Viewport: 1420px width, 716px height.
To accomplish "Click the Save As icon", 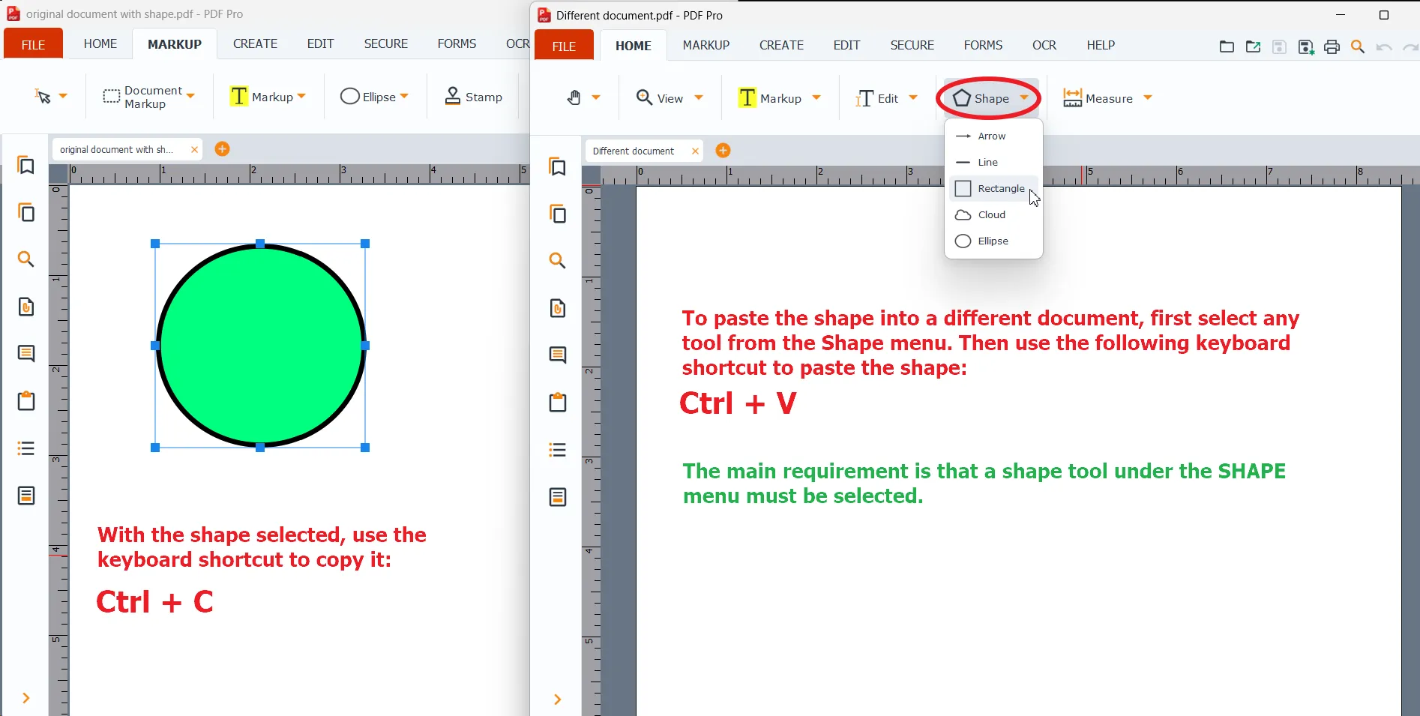I will point(1306,47).
